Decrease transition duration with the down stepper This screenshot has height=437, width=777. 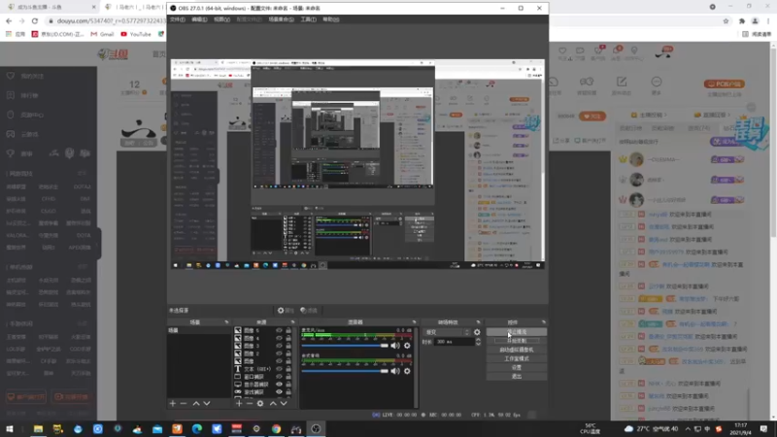coord(478,344)
